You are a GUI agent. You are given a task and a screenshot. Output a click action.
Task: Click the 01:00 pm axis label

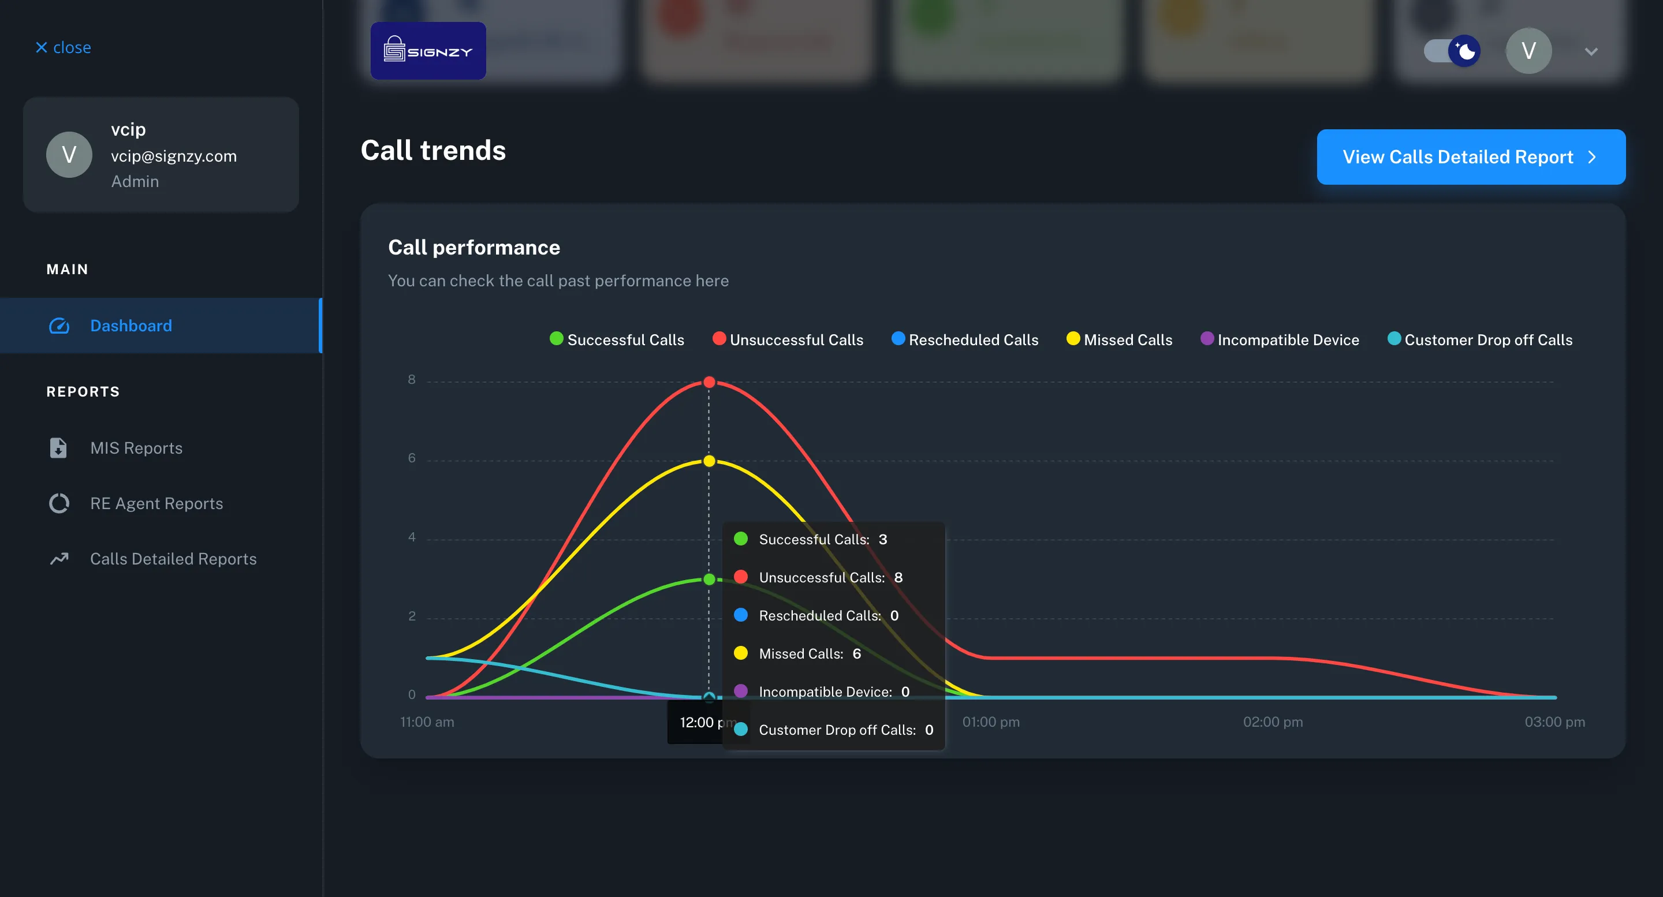tap(991, 722)
